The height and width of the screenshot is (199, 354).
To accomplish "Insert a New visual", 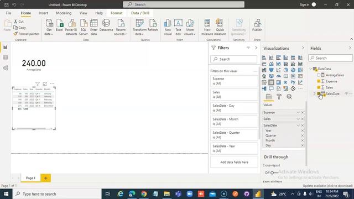I will (x=168, y=27).
